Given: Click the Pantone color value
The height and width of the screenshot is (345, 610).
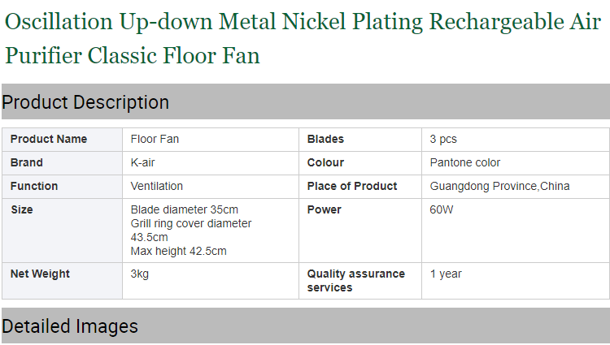Looking at the screenshot, I should tap(465, 162).
